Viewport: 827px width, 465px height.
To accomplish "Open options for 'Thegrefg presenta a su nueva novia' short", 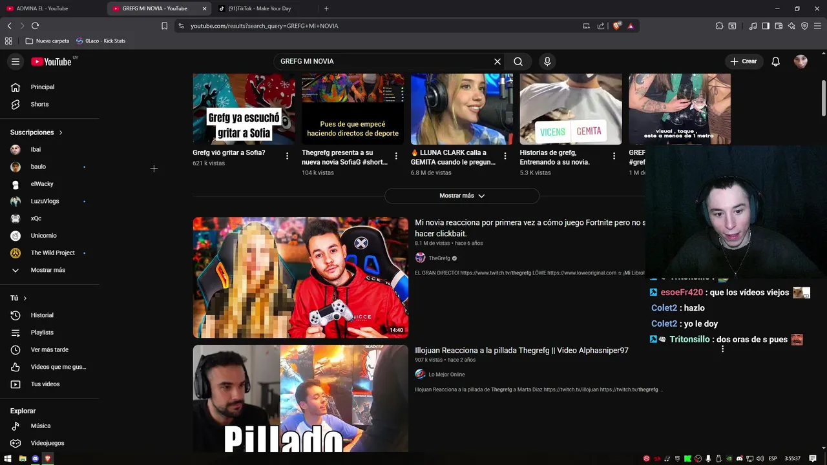I will pos(396,156).
